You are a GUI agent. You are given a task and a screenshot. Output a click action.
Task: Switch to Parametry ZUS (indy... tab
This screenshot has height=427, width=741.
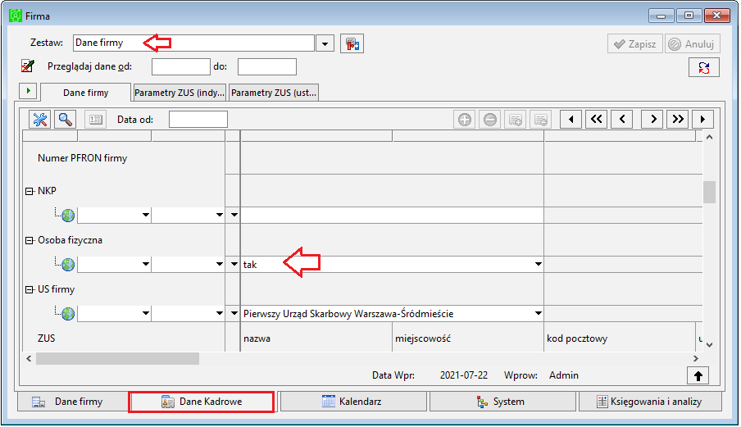point(180,93)
